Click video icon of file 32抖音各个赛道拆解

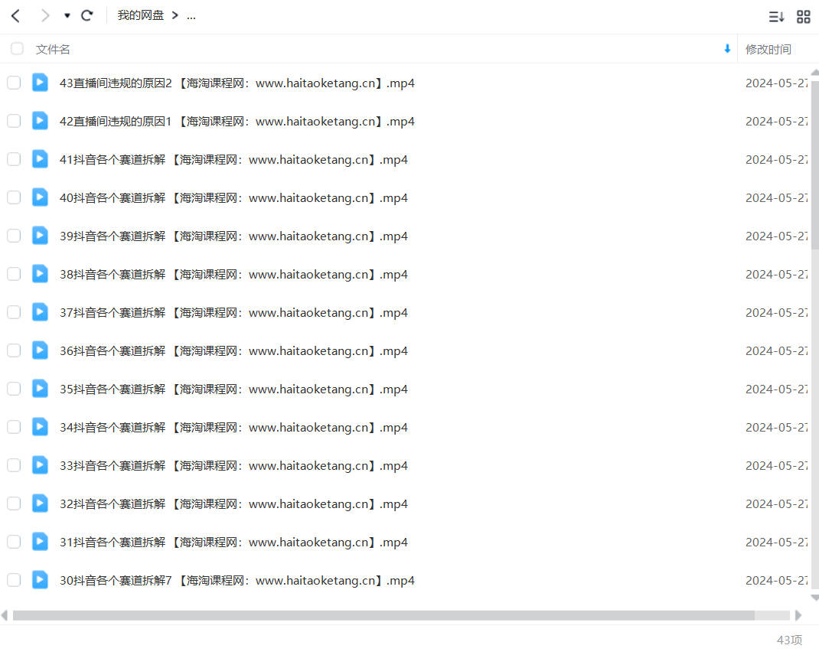pyautogui.click(x=41, y=503)
